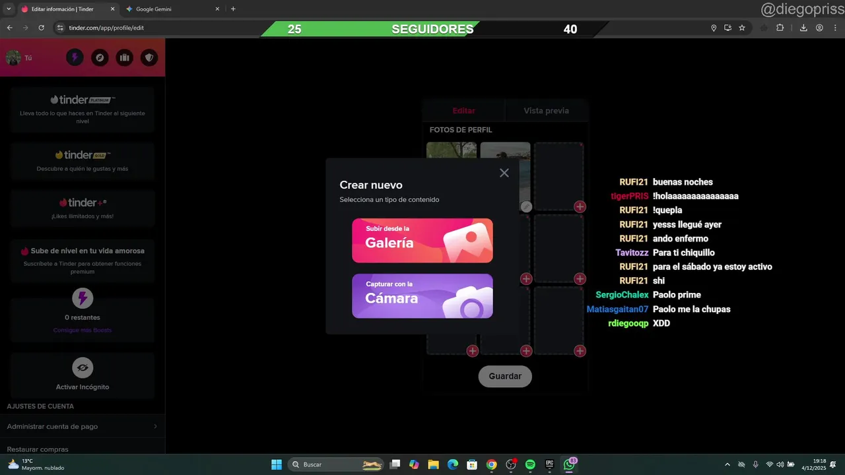
Task: Open Epic Games Launcher from taskbar
Action: pos(549,464)
